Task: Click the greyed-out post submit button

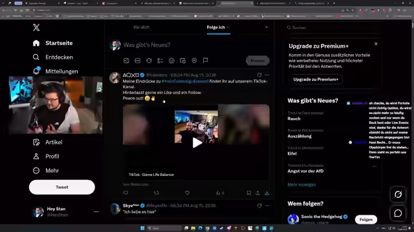Action: pos(257,61)
